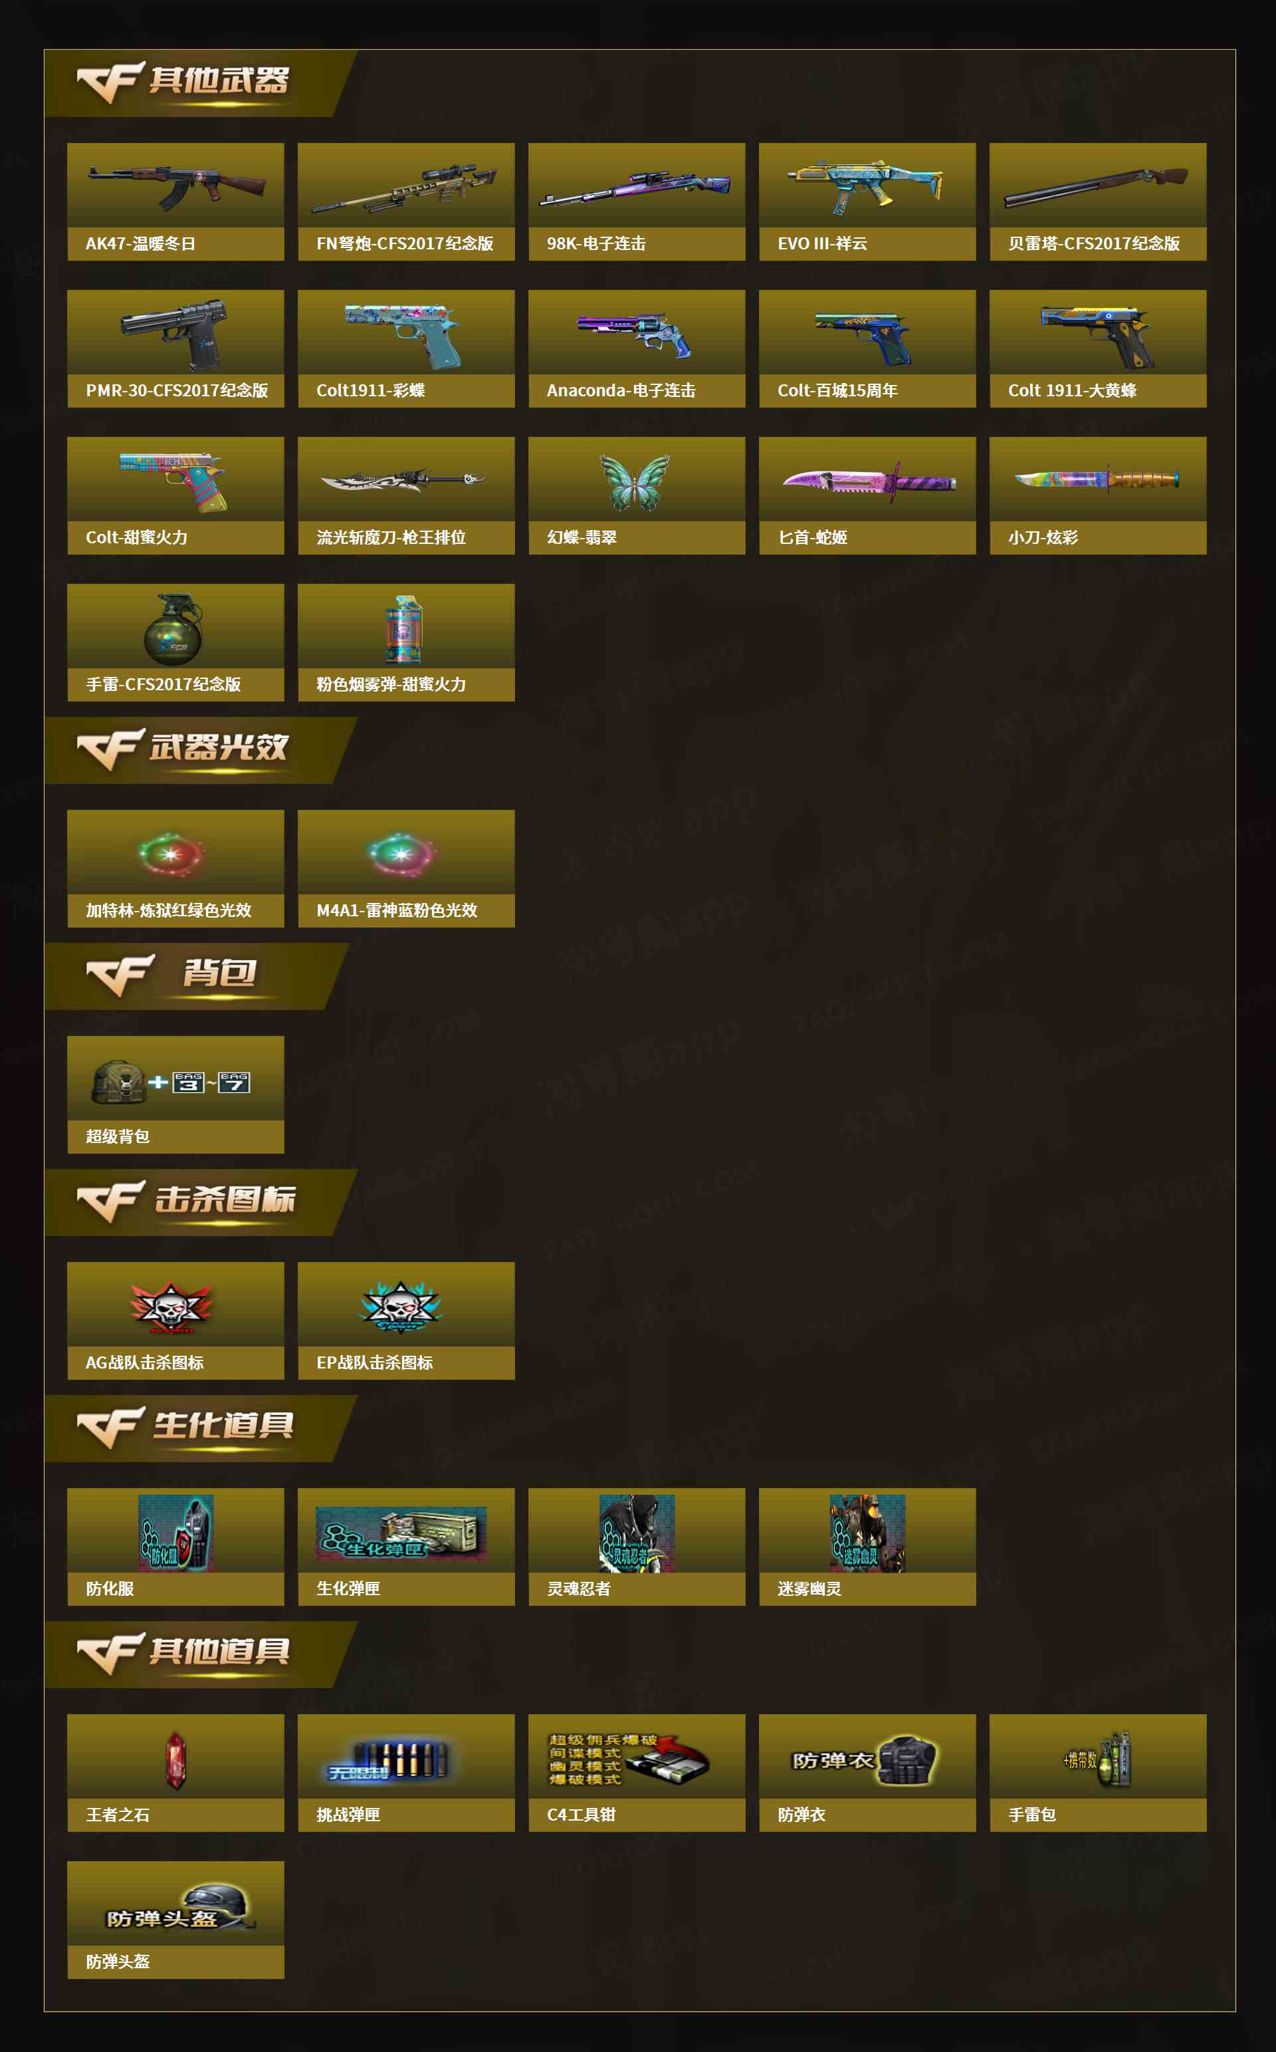Choose the M4A1-雷神蓝粉色光效 item
1276x2052 pixels.
point(406,868)
